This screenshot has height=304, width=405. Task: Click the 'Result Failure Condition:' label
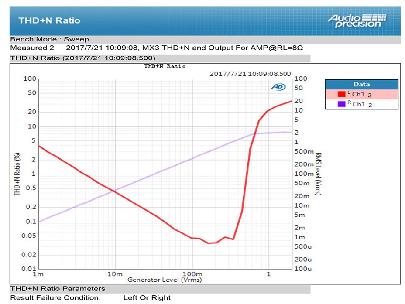tap(55, 297)
